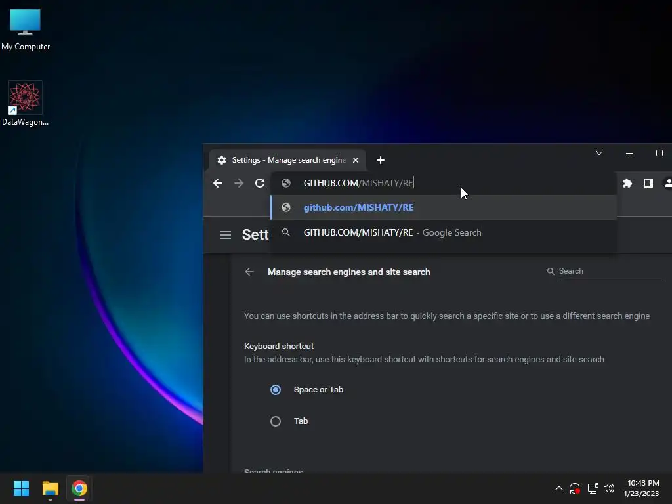Open the Windows Start menu
Screen dimensions: 672x504
tap(21, 488)
